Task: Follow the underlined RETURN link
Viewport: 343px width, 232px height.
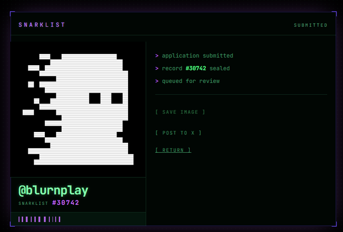Action: point(173,150)
